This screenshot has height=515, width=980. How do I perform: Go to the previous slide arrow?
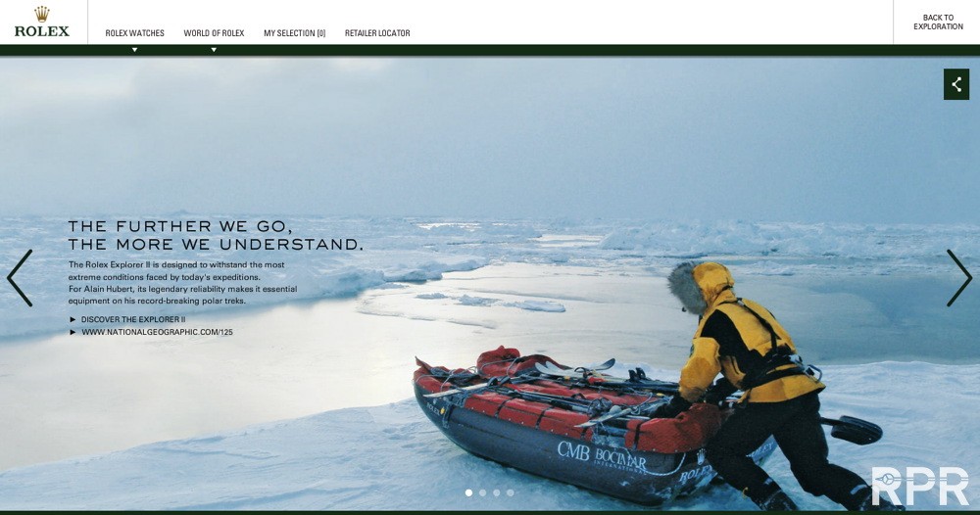click(x=20, y=278)
